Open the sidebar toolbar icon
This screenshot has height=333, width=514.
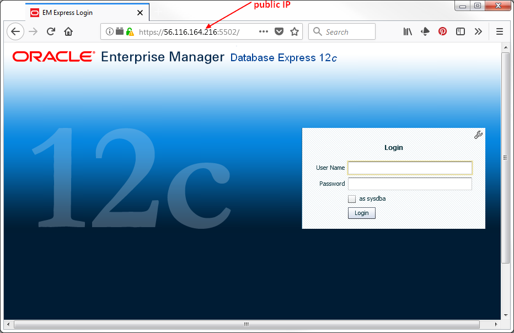(x=461, y=31)
